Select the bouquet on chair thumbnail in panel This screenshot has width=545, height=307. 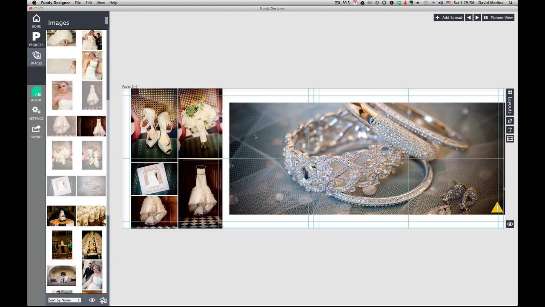coord(62,155)
